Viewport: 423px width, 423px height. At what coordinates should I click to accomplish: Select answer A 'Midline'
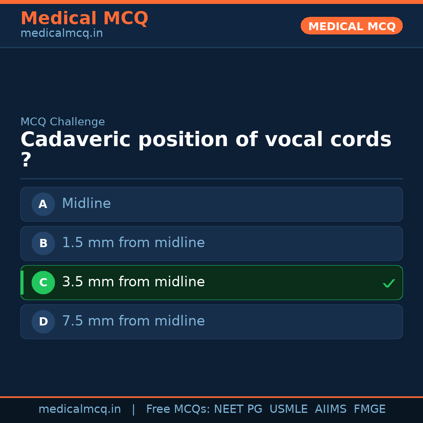click(211, 204)
